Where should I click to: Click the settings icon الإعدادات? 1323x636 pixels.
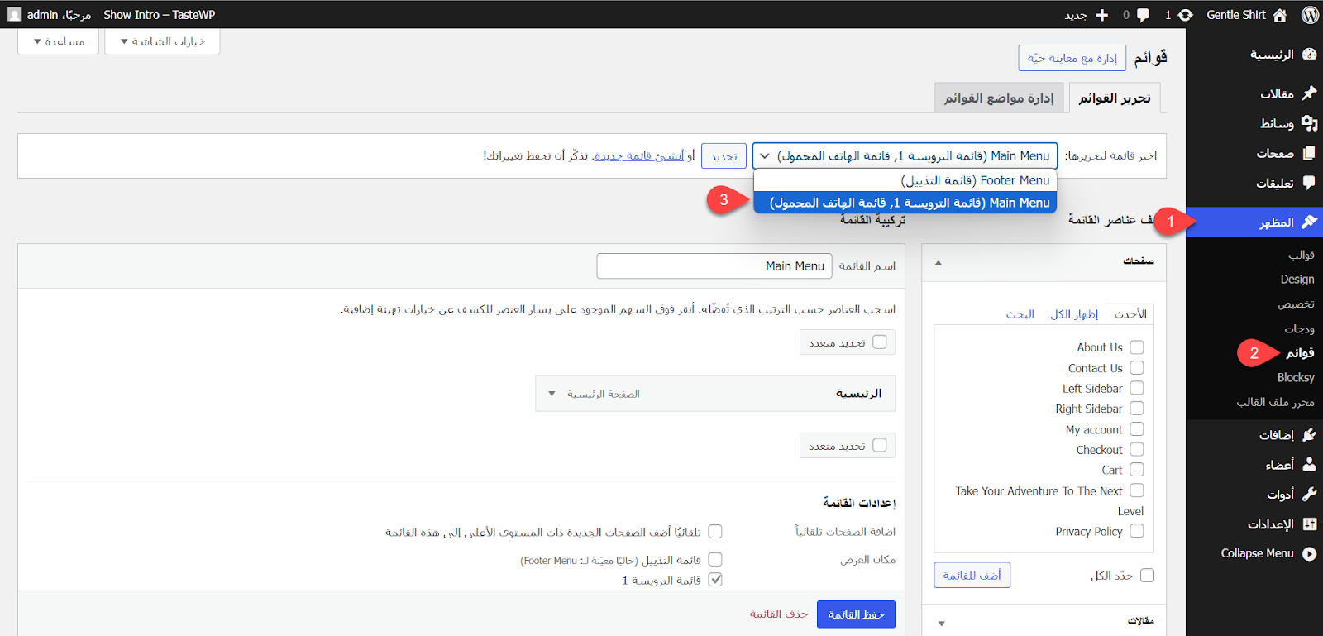tap(1309, 524)
